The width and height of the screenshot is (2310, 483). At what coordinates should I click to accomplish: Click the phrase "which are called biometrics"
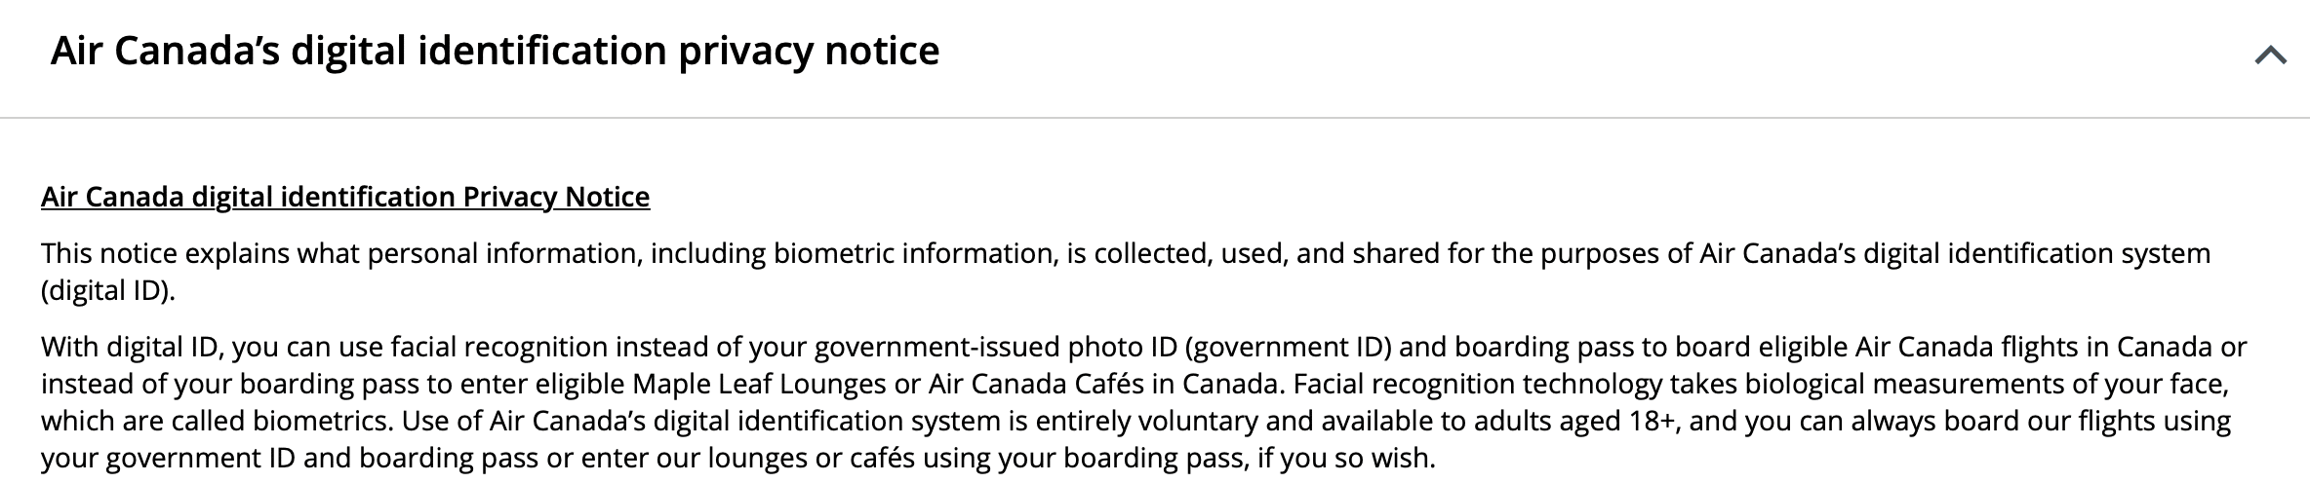(215, 421)
